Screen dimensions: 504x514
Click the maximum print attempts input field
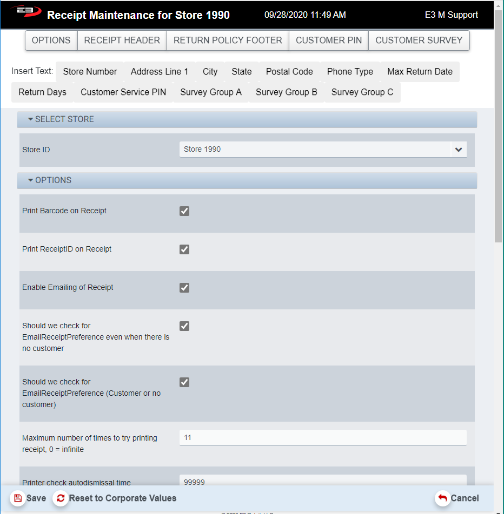tap(323, 438)
